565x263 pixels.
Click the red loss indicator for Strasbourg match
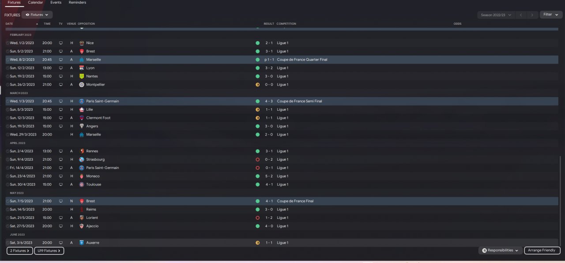click(x=257, y=159)
